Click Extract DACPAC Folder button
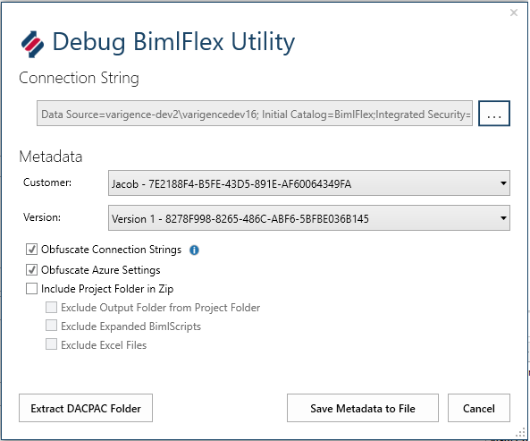This screenshot has height=441, width=530. [86, 408]
